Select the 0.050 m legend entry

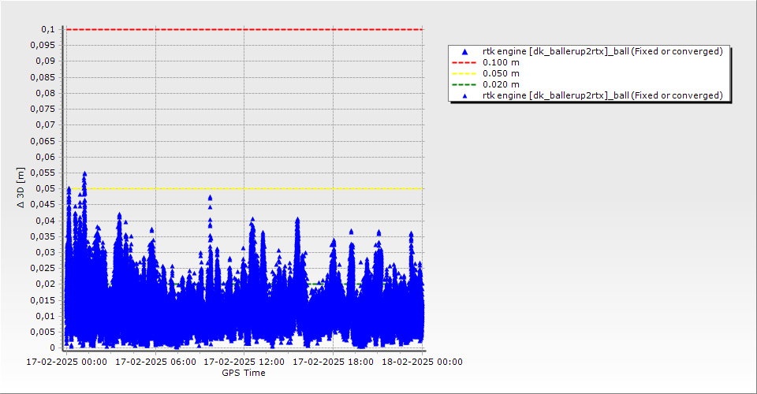click(502, 73)
